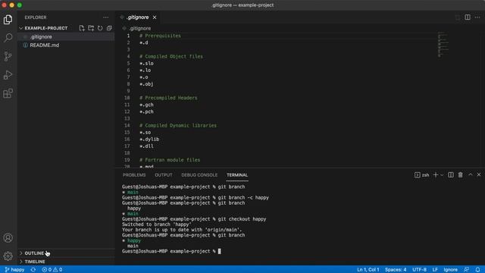Open editor more actions ellipsis
Screen dimensions: 485x273
[477, 17]
